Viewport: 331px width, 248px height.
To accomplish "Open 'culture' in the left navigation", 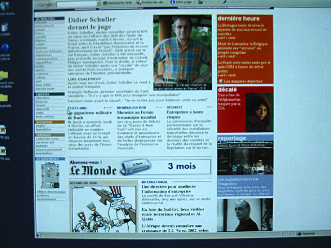I will click(x=40, y=78).
